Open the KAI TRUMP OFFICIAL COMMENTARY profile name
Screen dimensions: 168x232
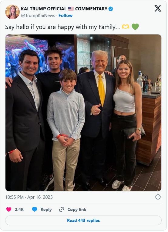[64, 9]
